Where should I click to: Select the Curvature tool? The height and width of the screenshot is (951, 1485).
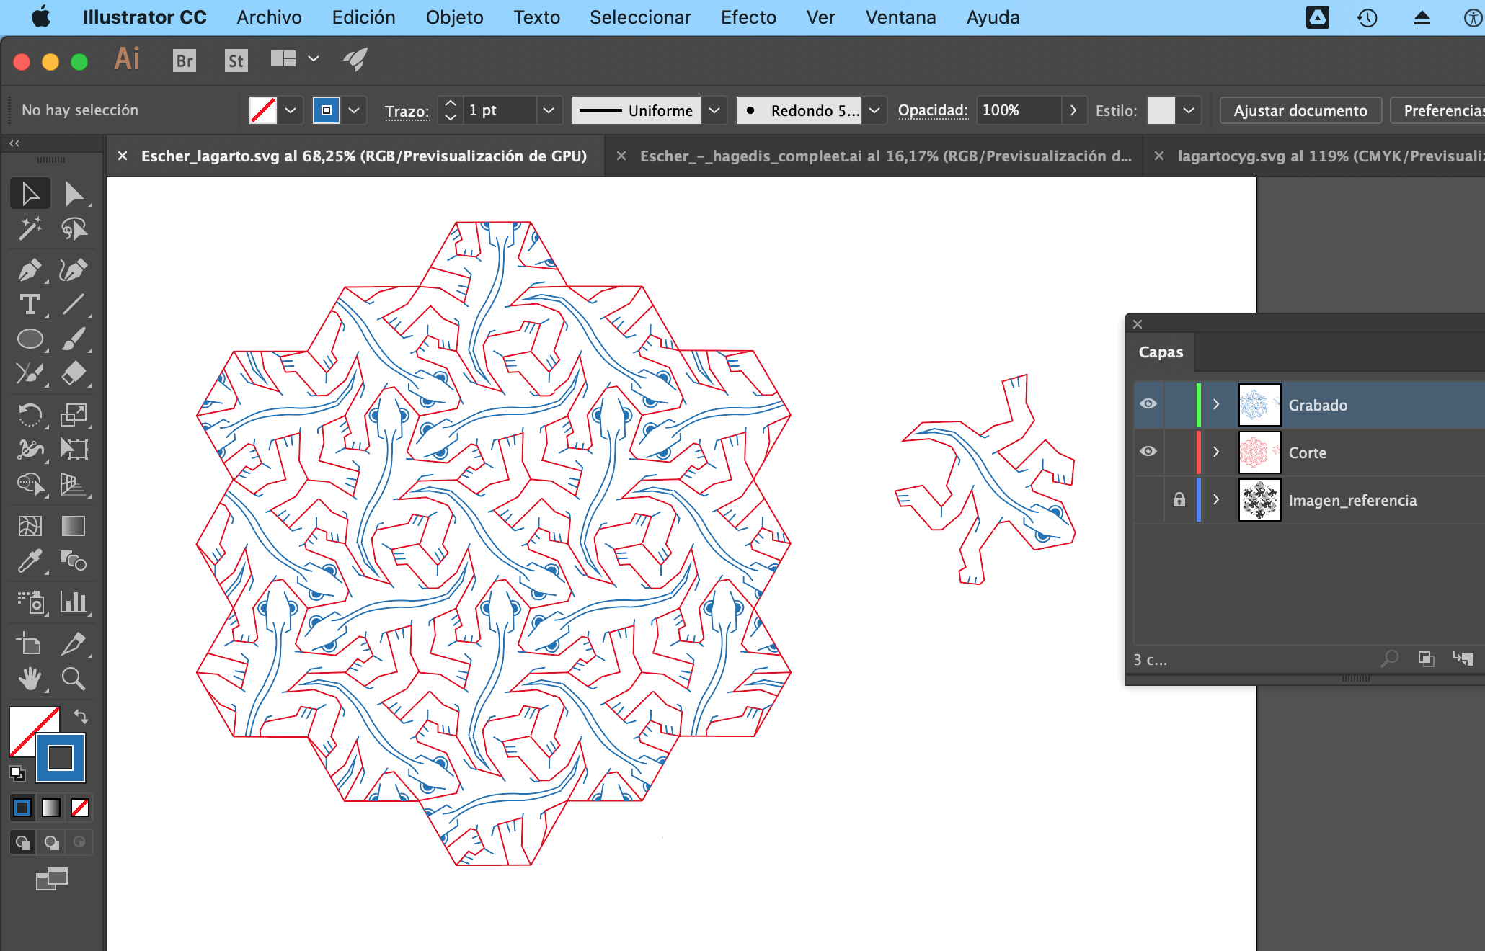click(74, 270)
